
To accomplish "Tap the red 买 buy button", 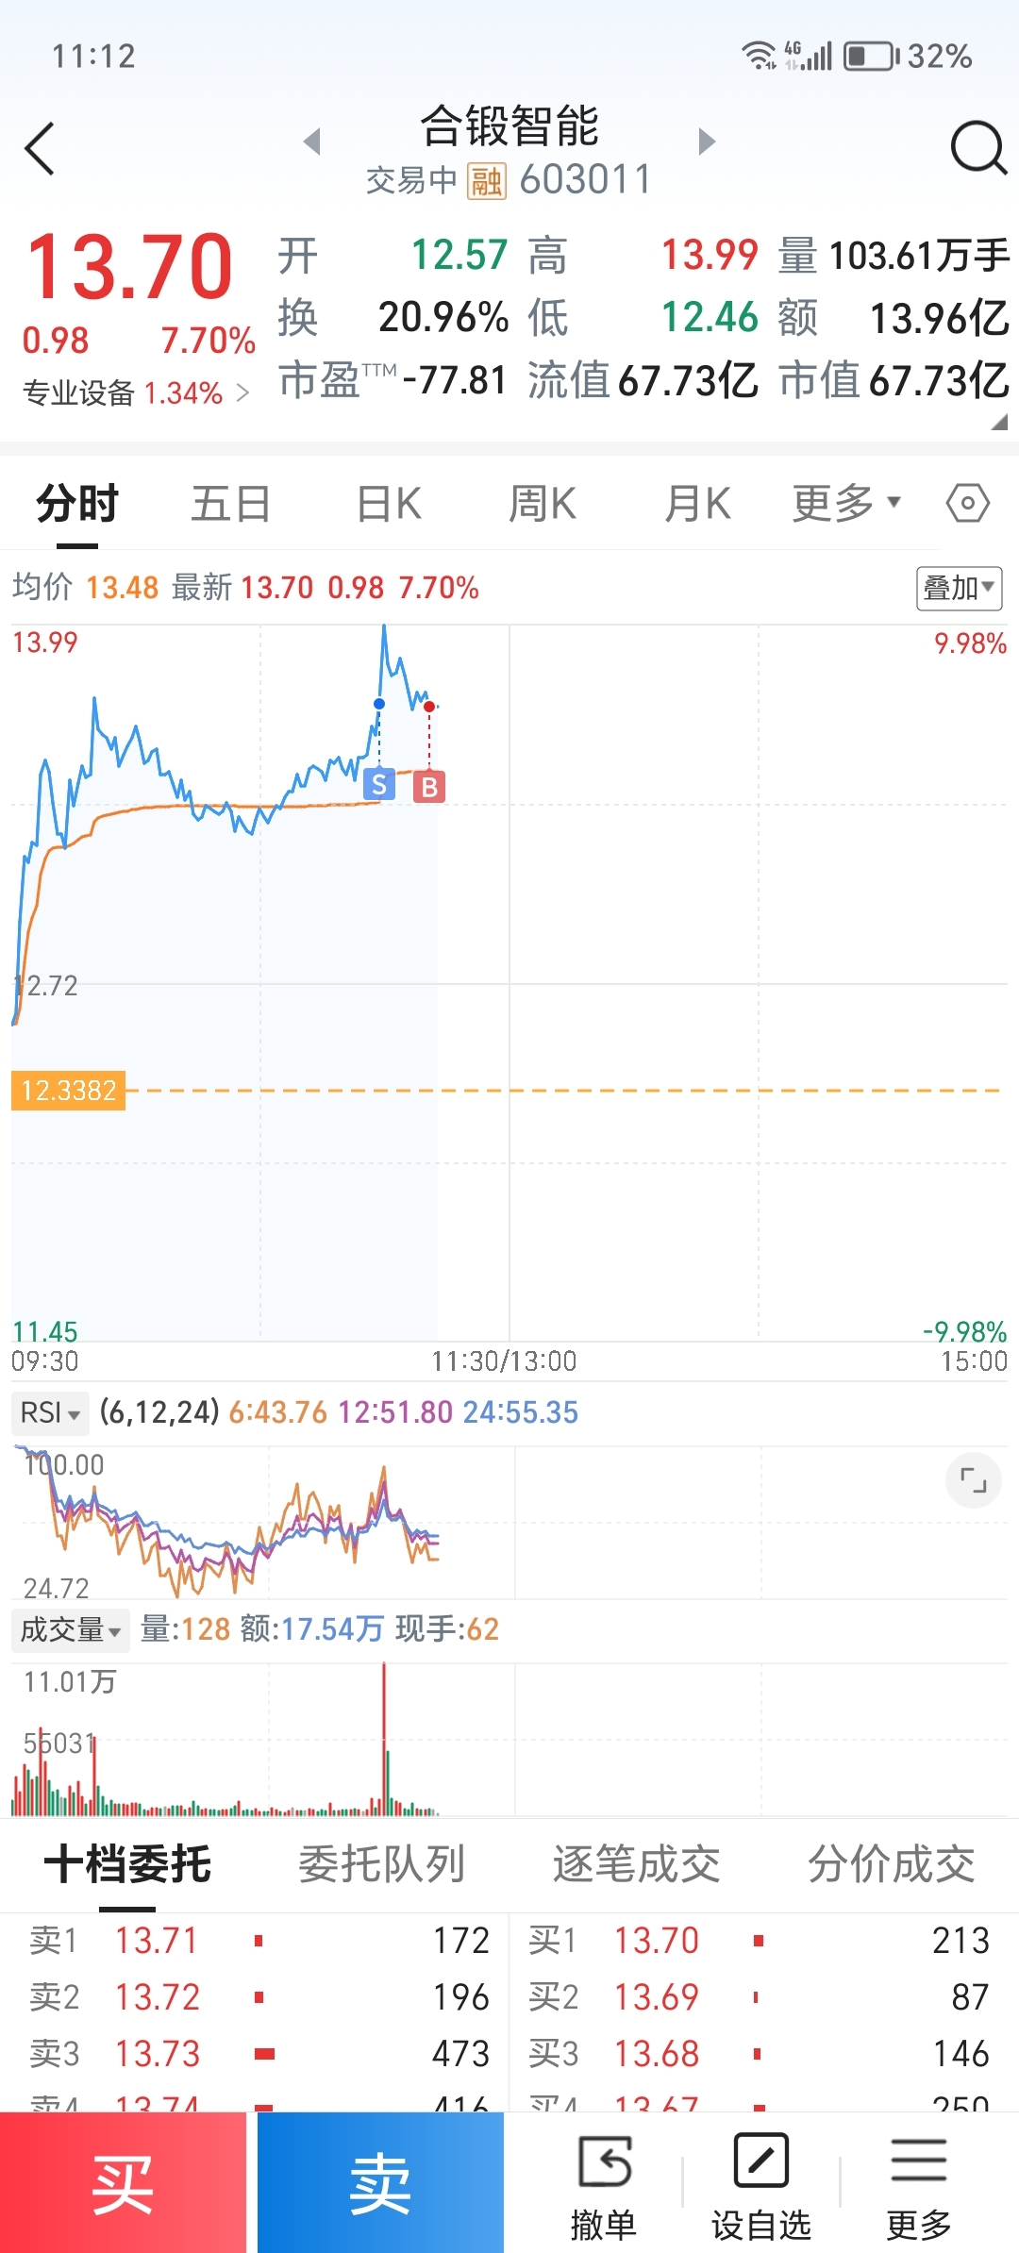I will pos(123,2182).
